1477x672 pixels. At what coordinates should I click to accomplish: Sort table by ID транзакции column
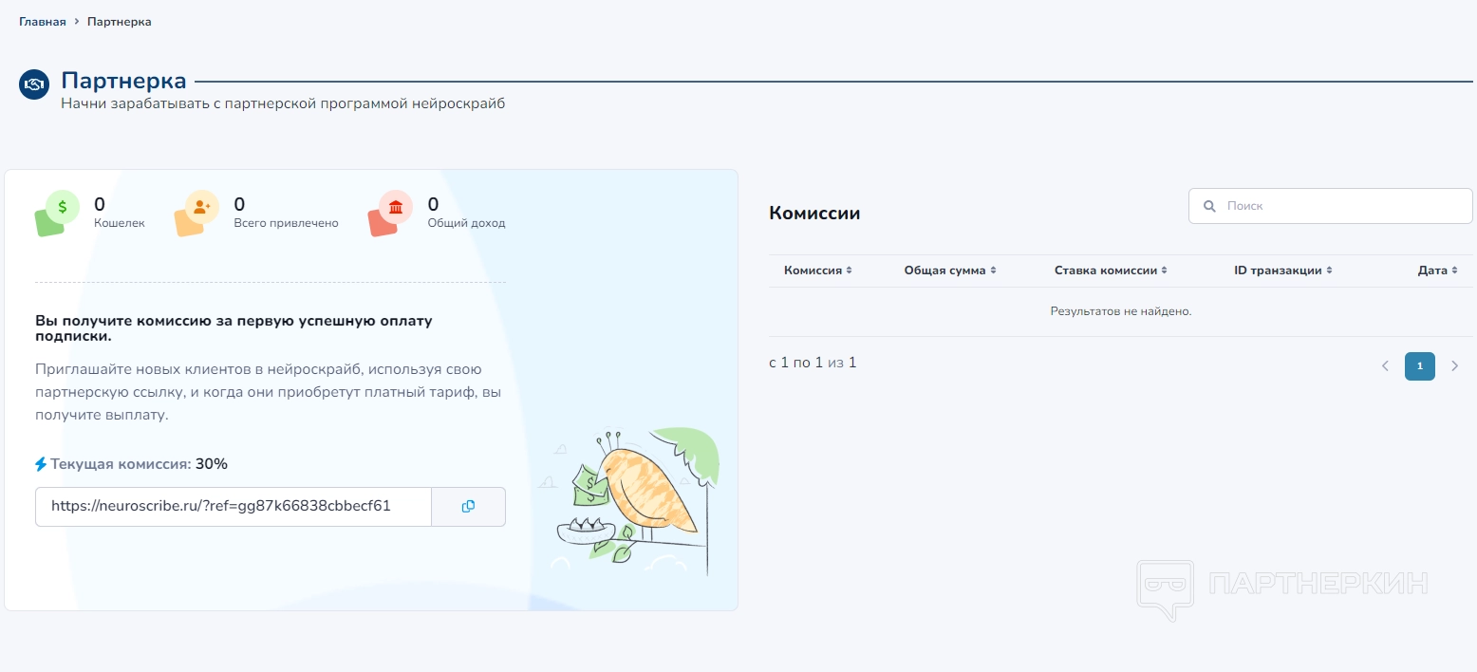[1282, 271]
